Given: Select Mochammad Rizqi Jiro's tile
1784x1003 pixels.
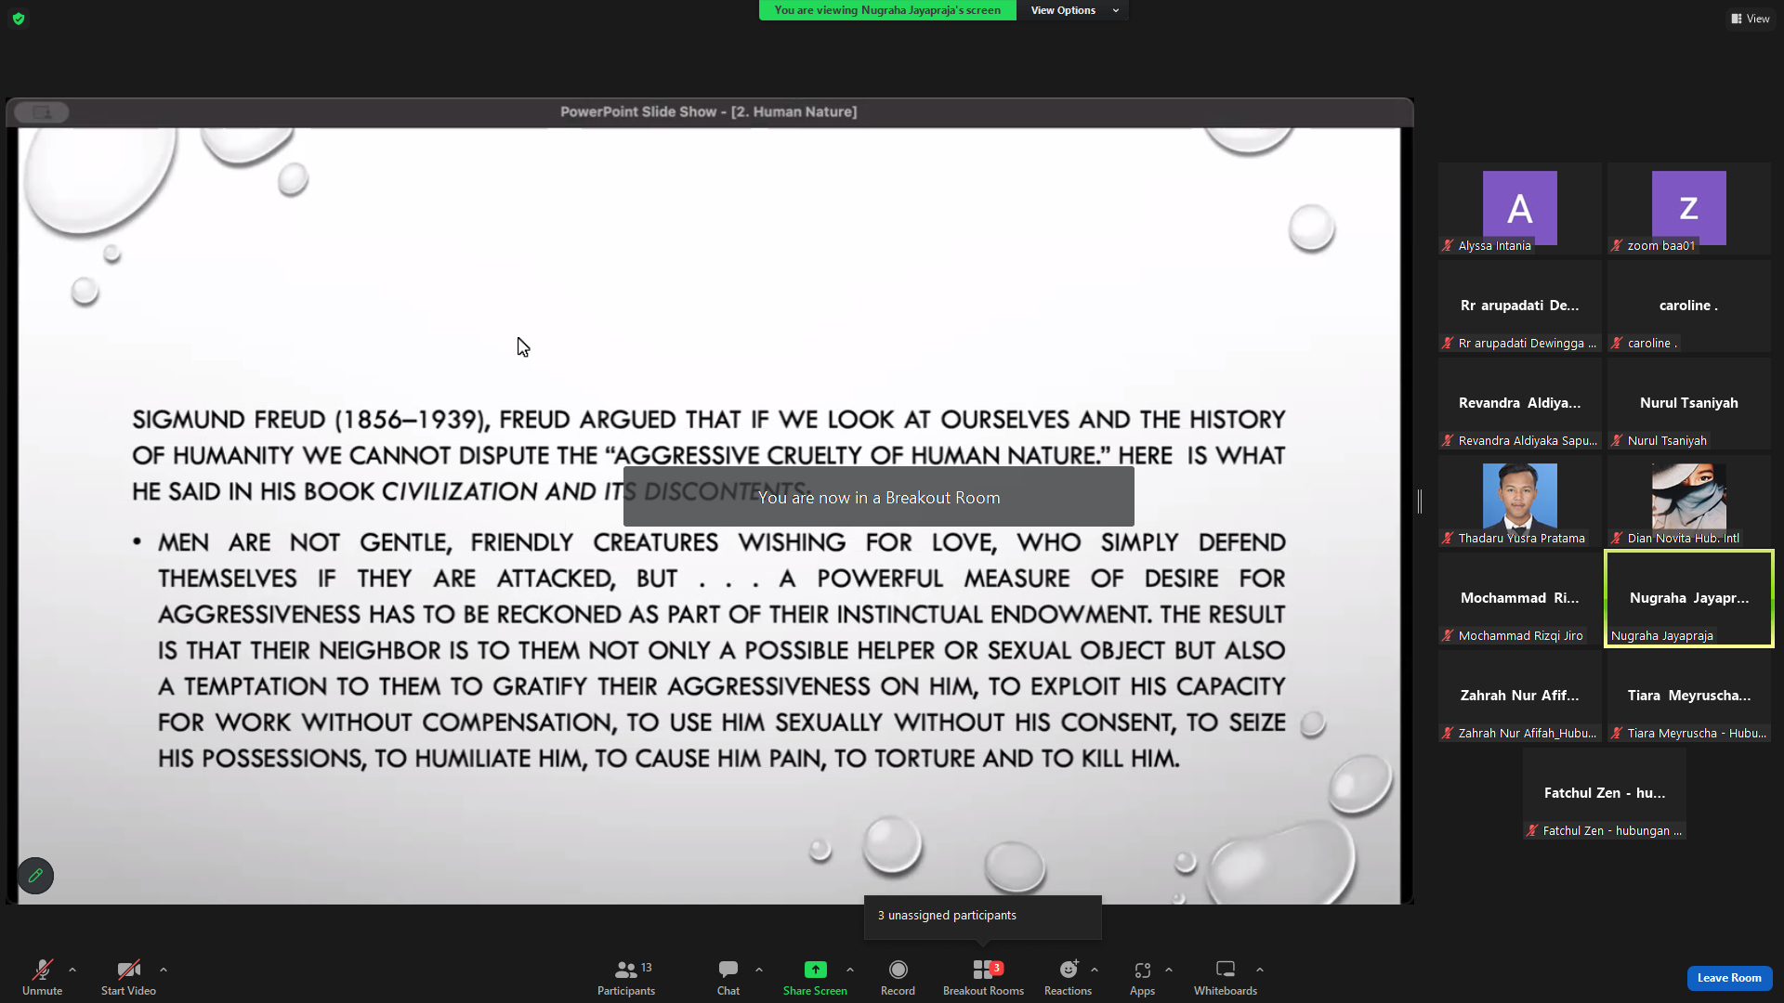Looking at the screenshot, I should (x=1520, y=598).
